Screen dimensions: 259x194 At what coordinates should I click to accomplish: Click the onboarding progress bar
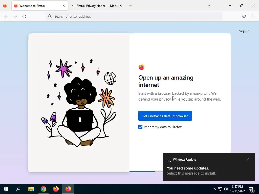146,172
